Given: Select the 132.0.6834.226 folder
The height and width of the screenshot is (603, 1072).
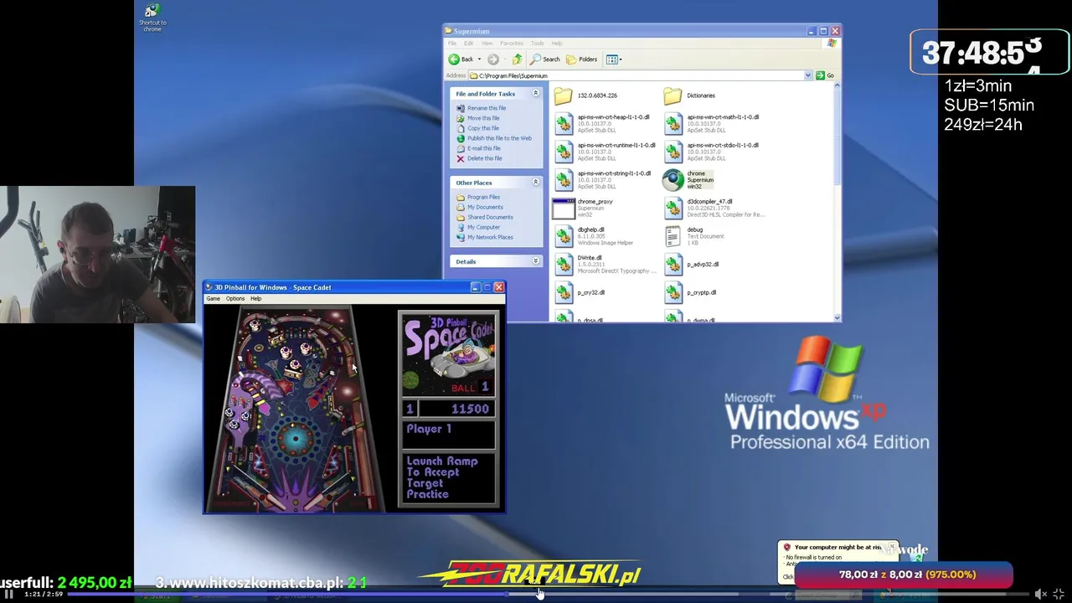Looking at the screenshot, I should pyautogui.click(x=586, y=95).
